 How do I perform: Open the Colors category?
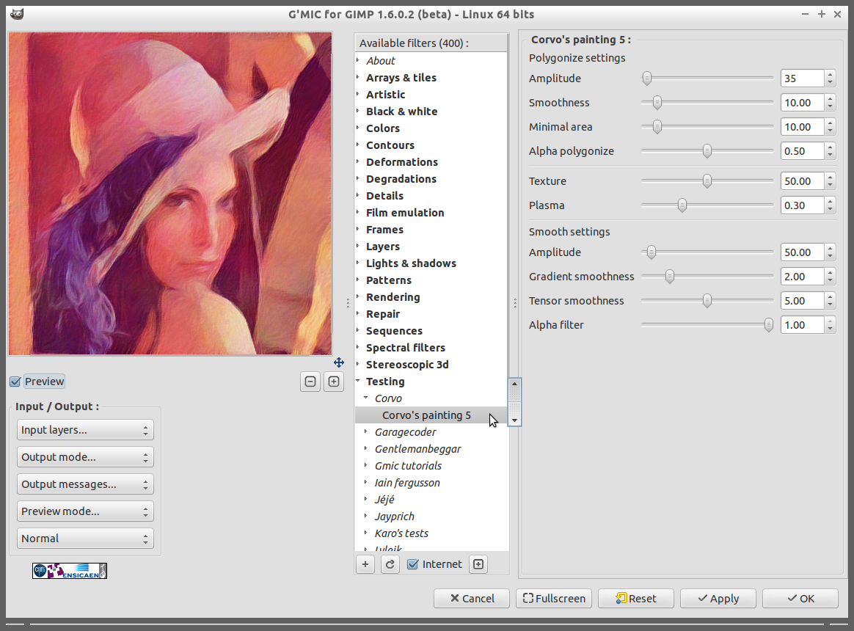383,128
